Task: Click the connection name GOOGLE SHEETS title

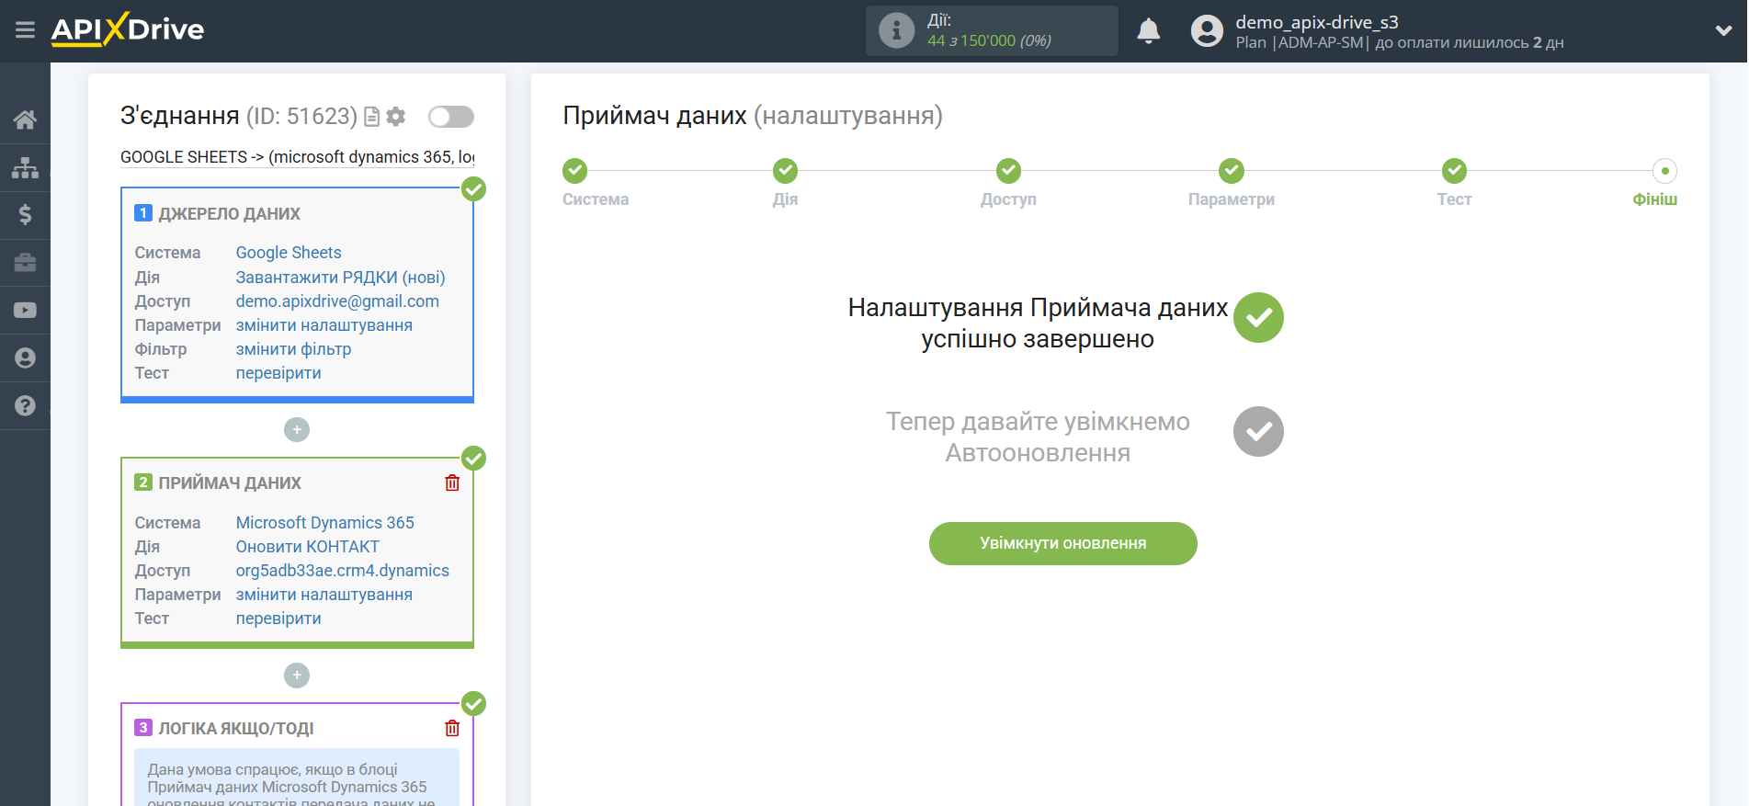Action: click(298, 157)
